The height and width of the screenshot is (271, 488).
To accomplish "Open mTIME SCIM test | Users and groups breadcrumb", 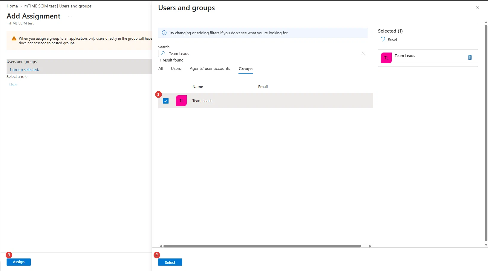I will coord(58,6).
